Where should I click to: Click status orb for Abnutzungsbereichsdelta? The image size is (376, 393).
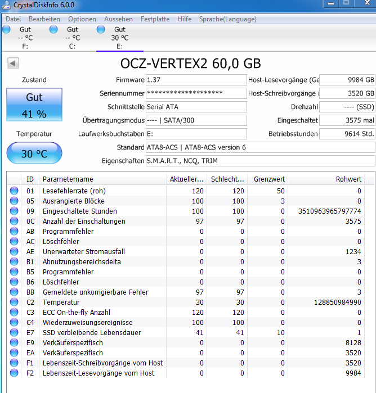click(14, 261)
